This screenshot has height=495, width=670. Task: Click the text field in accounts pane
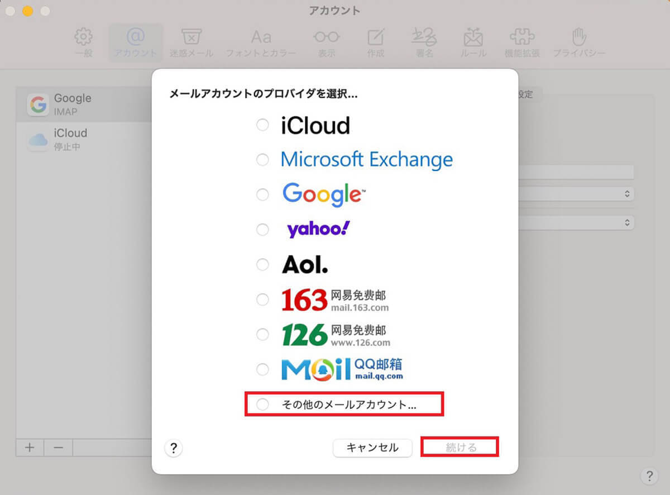point(576,172)
